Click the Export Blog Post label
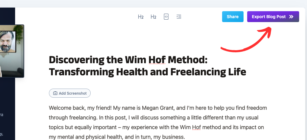 click(269, 17)
